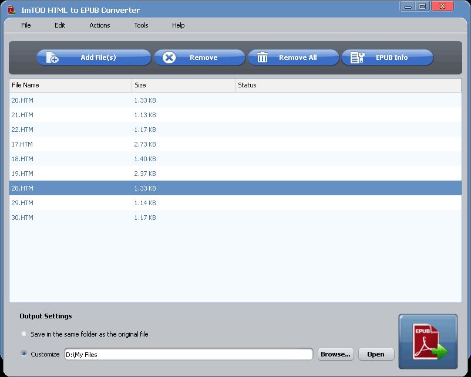Open the Actions menu
The height and width of the screenshot is (377, 471).
[100, 25]
